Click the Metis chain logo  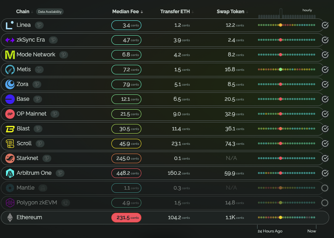(x=10, y=70)
